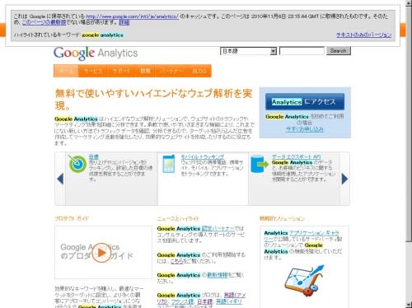Image resolution: width=412 pixels, height=308 pixels.
Task: Open the モバイル トラッキング link
Action: tap(203, 156)
